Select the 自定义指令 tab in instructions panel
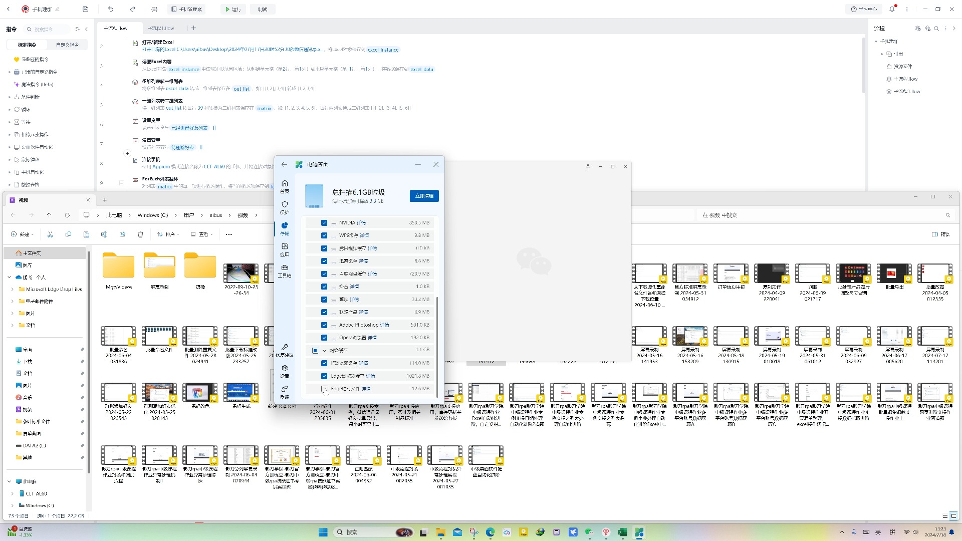The width and height of the screenshot is (962, 541). coord(67,45)
